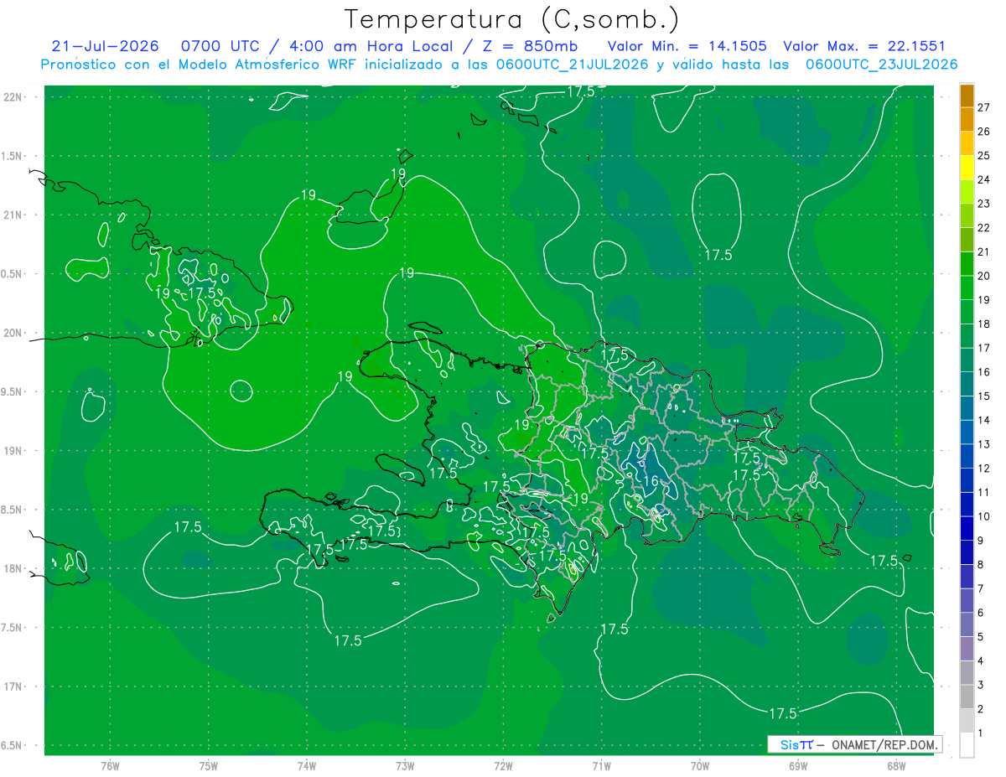
Task: Click the "1.5N" latitude axis label
Action: click(12, 156)
